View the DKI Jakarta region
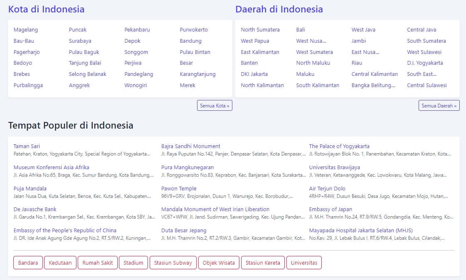This screenshot has height=280, width=466. click(x=254, y=74)
